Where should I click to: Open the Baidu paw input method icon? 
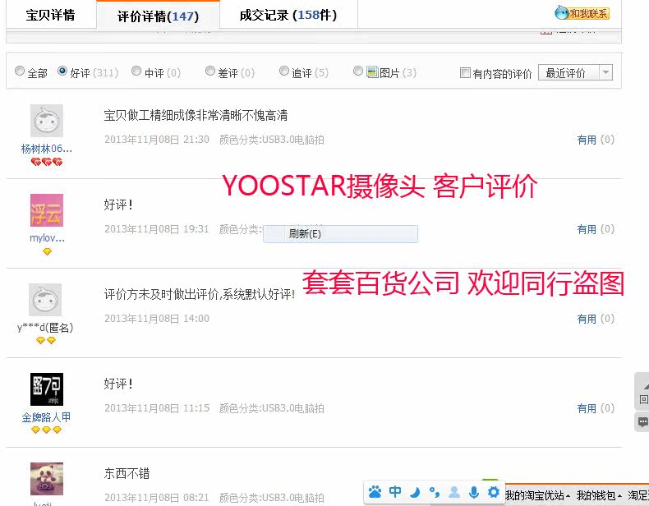tap(375, 492)
